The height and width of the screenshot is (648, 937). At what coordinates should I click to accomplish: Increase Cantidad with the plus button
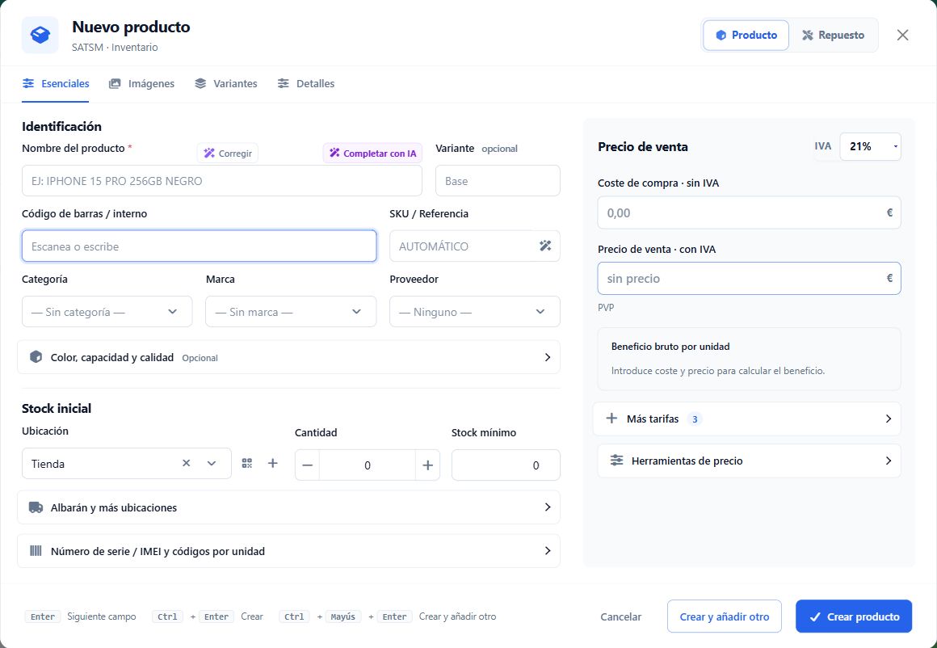(x=428, y=465)
